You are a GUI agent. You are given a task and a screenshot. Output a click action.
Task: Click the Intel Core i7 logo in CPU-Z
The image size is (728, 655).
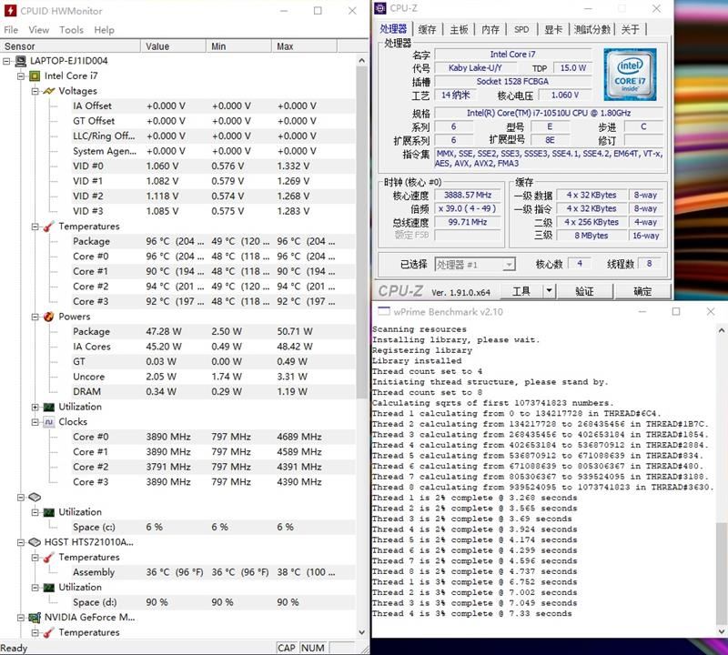click(630, 75)
